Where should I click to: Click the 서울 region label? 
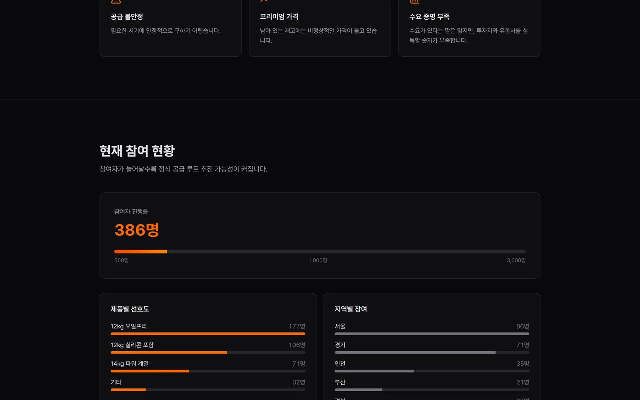(x=340, y=326)
